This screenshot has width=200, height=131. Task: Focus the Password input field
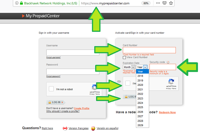(x=73, y=72)
